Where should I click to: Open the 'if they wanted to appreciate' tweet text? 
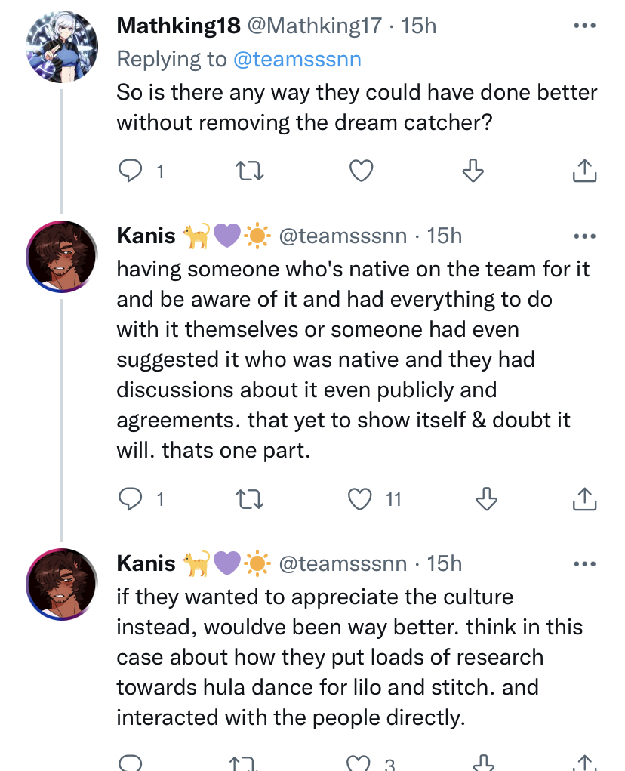click(x=349, y=657)
